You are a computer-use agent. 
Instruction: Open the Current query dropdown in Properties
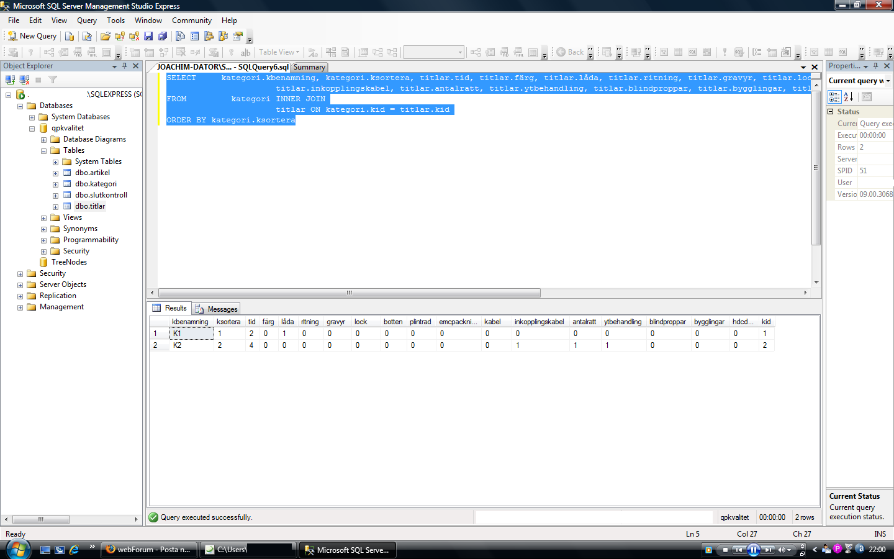tap(888, 81)
